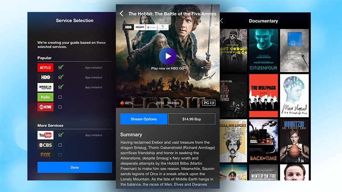The width and height of the screenshot is (342, 192).
Task: Open the Matt Shepard documentary poster
Action: tap(294, 96)
